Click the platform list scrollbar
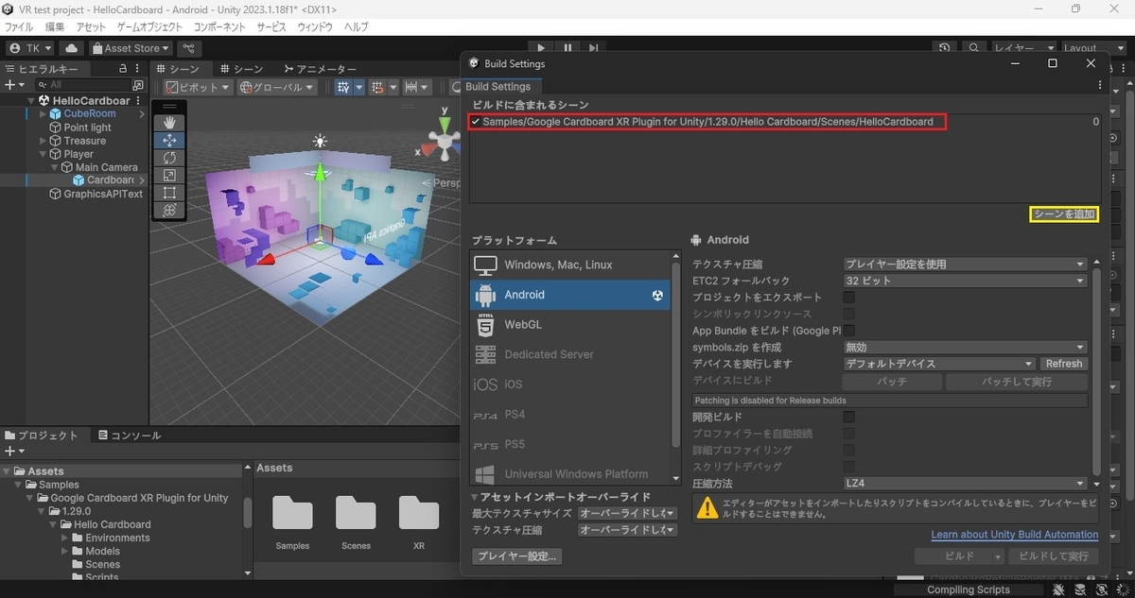Screen dimensions: 1135x598 click(x=675, y=368)
